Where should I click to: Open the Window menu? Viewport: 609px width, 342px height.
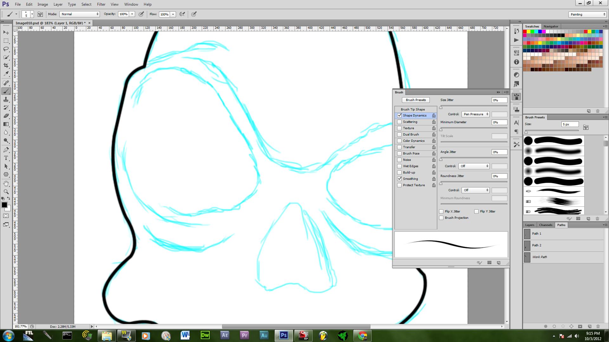pos(131,4)
